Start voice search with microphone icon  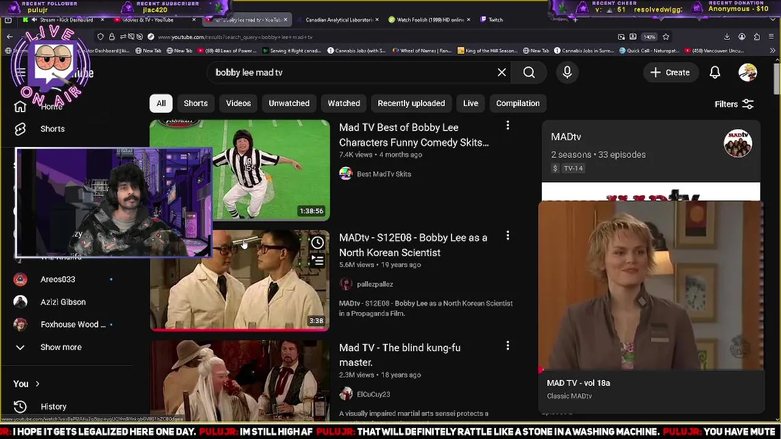(x=567, y=73)
